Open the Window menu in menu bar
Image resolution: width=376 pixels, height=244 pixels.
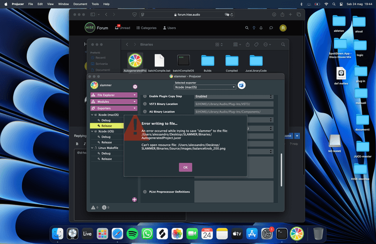63,4
